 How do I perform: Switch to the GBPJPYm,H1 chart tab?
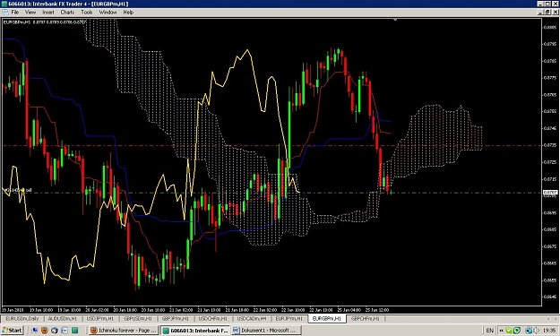[176, 318]
